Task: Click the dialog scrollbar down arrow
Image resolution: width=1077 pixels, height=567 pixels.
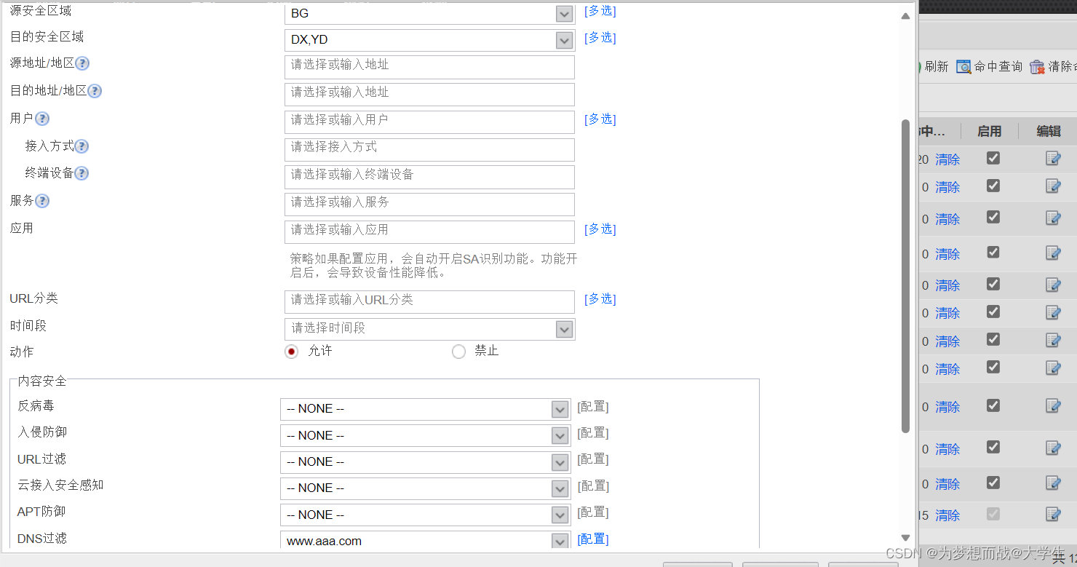Action: [905, 538]
